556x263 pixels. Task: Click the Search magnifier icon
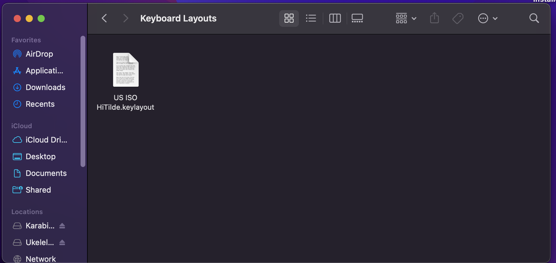(x=534, y=18)
